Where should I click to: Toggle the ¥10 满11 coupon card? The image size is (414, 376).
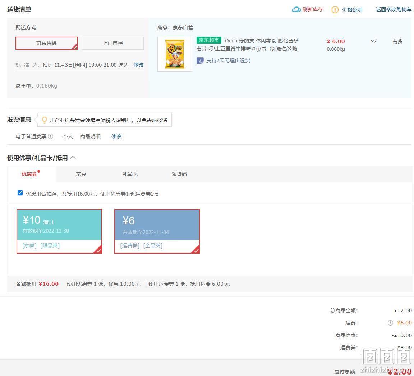tap(59, 231)
